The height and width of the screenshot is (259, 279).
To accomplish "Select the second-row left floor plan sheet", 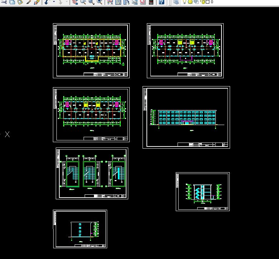I will pyautogui.click(x=91, y=115).
